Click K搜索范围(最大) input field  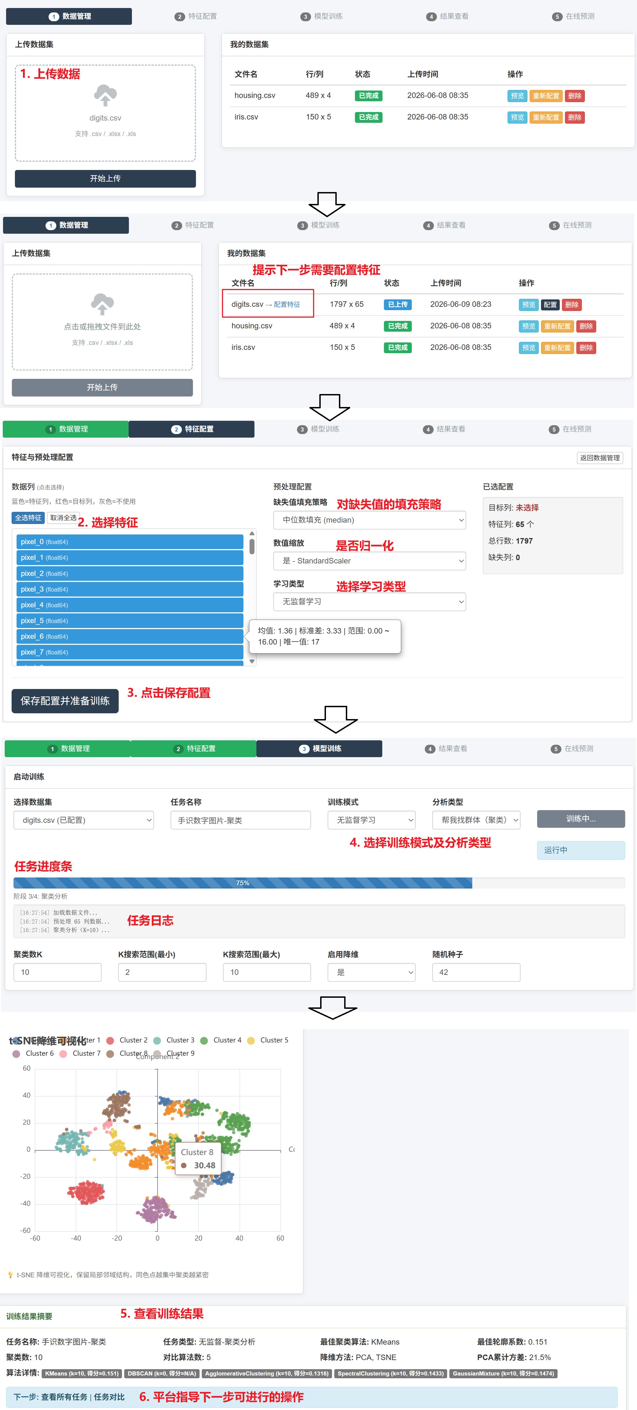click(267, 972)
